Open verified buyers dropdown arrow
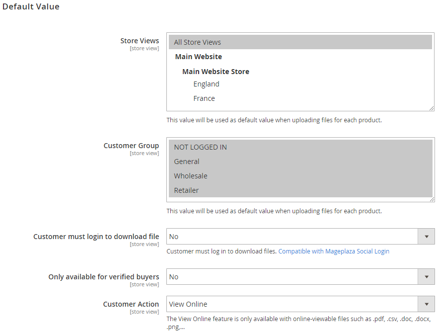This screenshot has width=438, height=333. point(426,277)
